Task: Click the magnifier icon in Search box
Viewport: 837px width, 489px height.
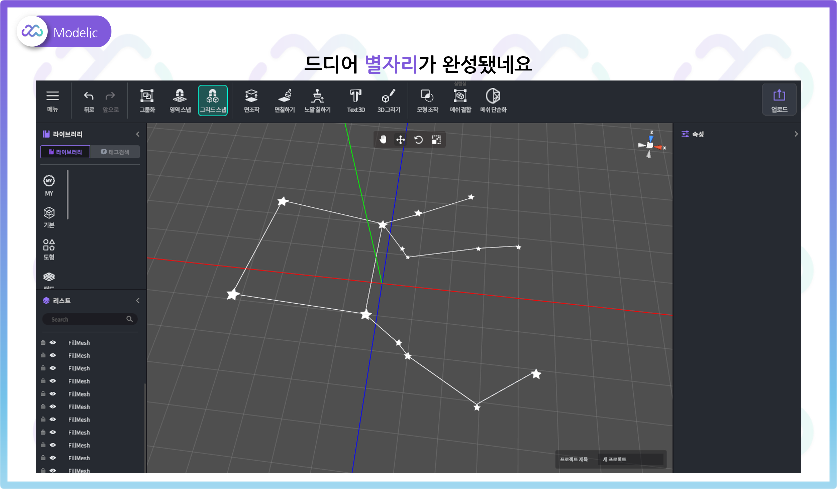Action: pyautogui.click(x=130, y=319)
